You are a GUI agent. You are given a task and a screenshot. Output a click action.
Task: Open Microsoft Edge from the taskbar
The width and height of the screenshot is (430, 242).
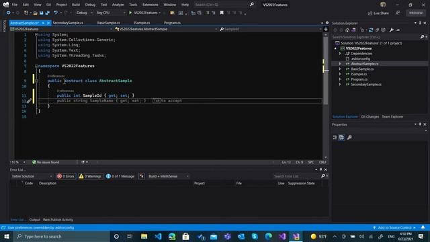269,236
